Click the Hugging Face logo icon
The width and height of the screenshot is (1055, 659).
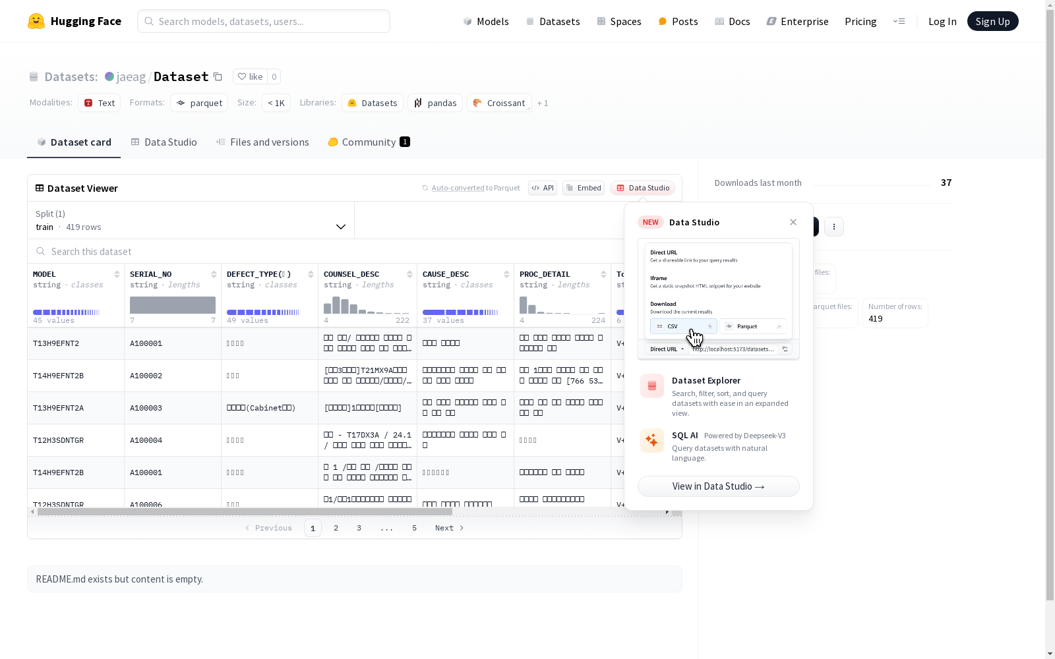click(x=36, y=21)
